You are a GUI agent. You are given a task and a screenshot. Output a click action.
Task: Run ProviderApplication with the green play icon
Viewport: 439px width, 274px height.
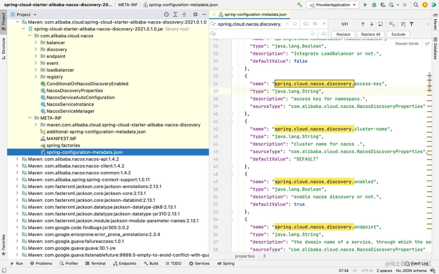pyautogui.click(x=365, y=5)
